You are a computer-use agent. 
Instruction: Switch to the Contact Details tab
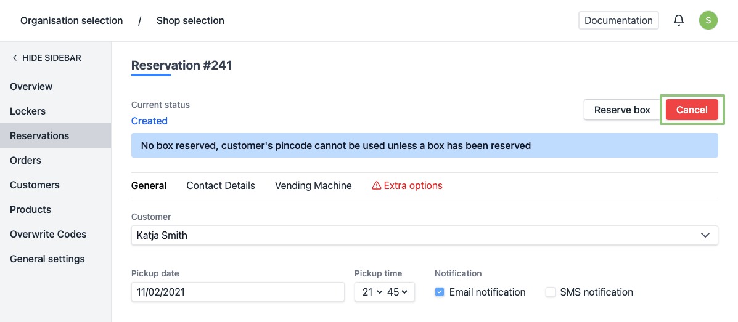click(221, 185)
